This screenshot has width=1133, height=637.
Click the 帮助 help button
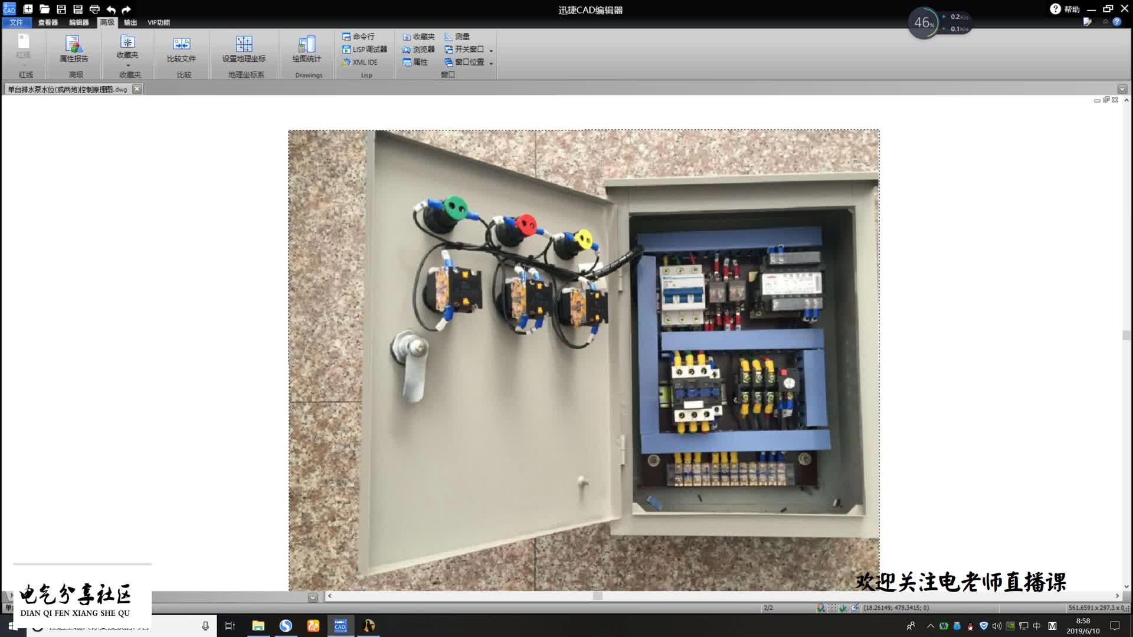(x=1065, y=9)
